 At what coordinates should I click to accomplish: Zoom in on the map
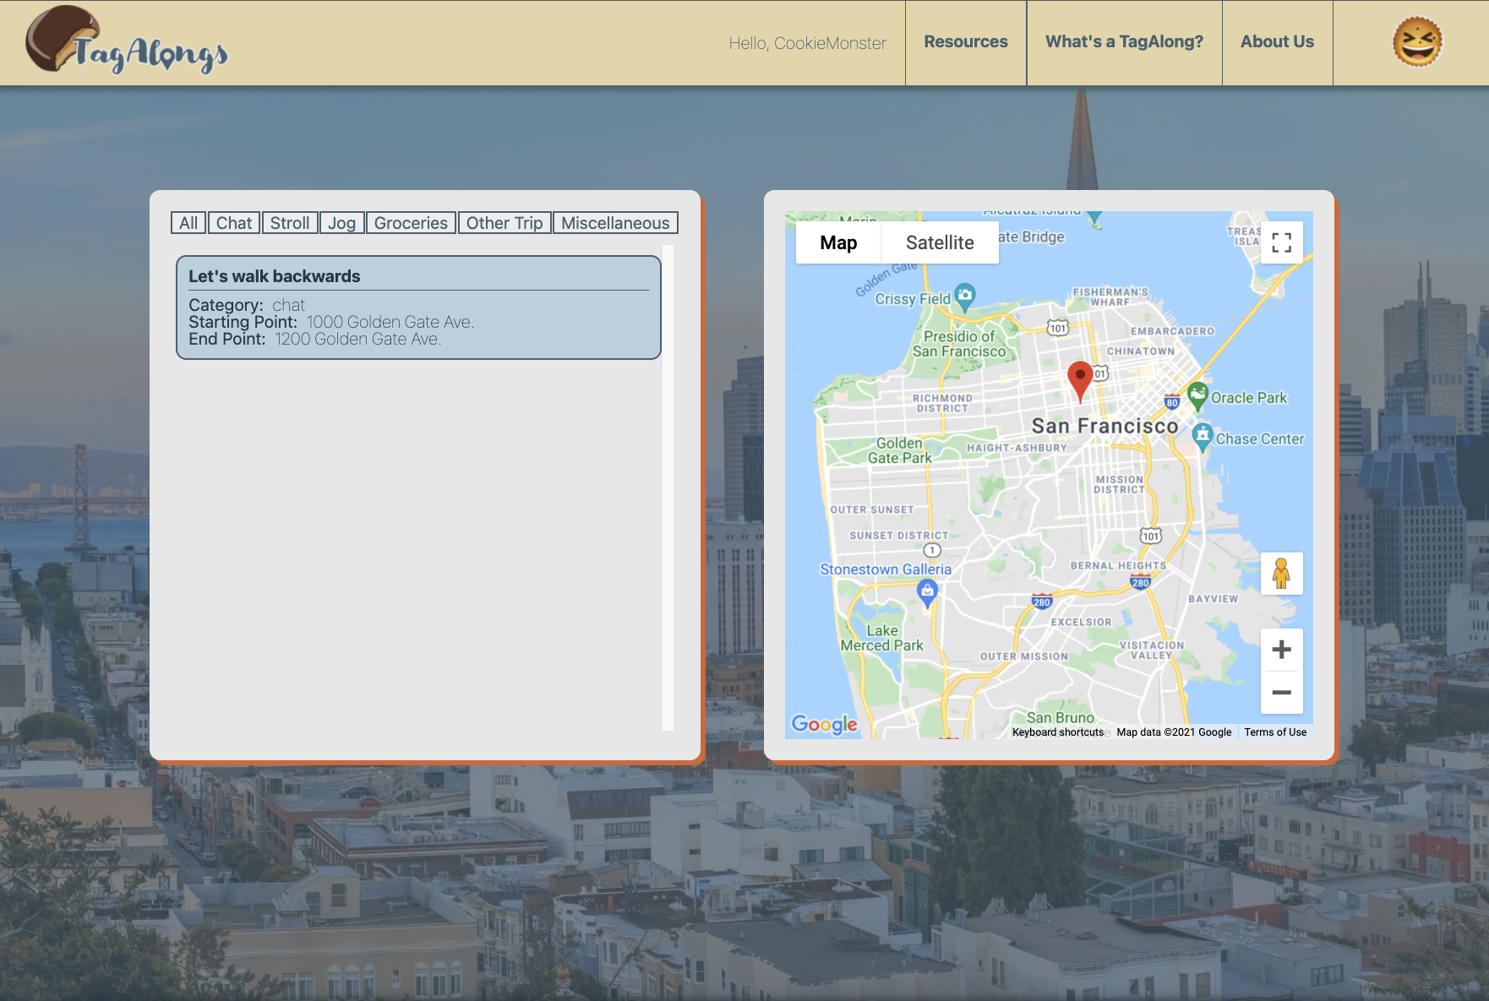pyautogui.click(x=1281, y=650)
